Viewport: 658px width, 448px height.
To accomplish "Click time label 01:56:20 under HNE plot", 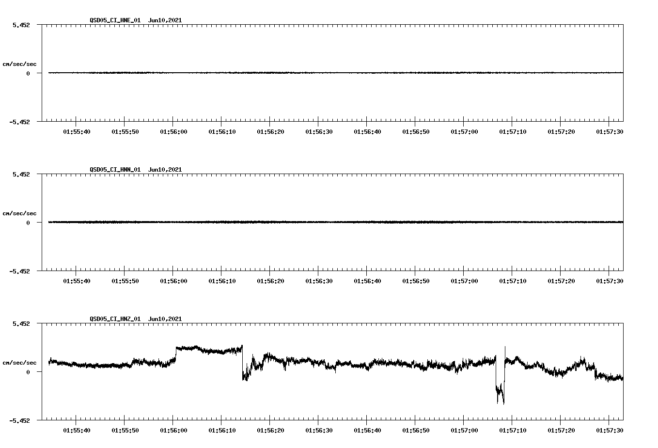I will coord(270,132).
